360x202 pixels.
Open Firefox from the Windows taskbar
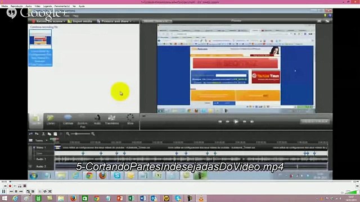point(74,198)
